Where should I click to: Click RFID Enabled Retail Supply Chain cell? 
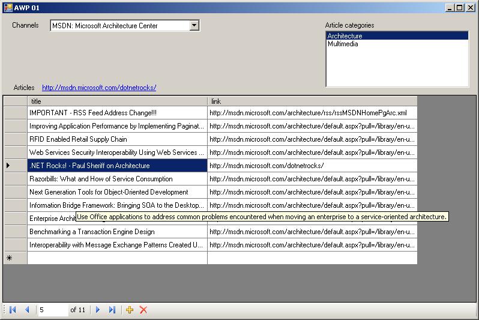117,139
